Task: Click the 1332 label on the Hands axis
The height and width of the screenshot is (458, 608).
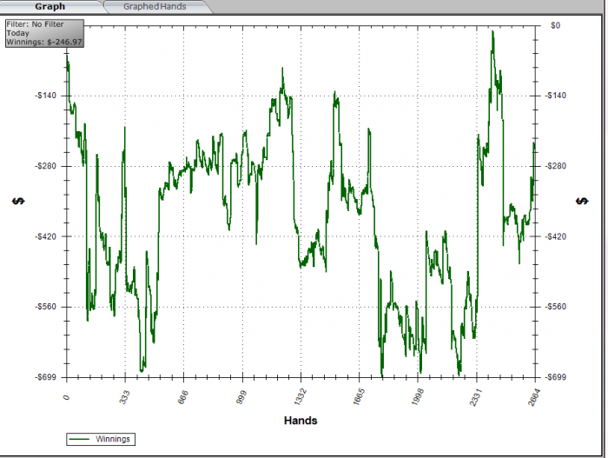Action: 300,396
